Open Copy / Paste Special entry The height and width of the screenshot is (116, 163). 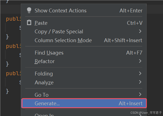[x=84, y=31]
